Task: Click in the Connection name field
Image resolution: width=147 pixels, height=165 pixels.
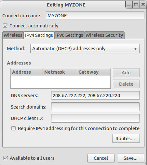Action: point(95,16)
